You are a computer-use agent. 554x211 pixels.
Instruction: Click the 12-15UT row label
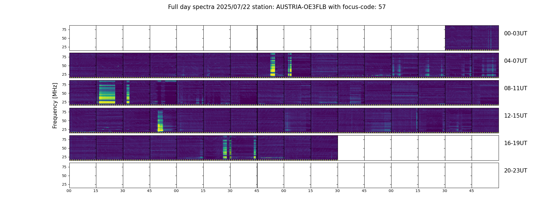[x=515, y=116]
